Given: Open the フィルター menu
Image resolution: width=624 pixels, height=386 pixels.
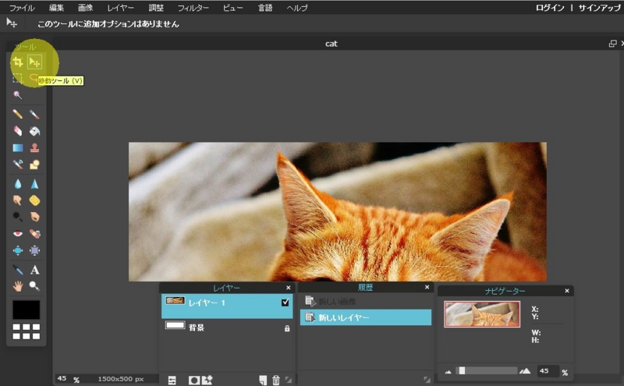Looking at the screenshot, I should [x=193, y=8].
